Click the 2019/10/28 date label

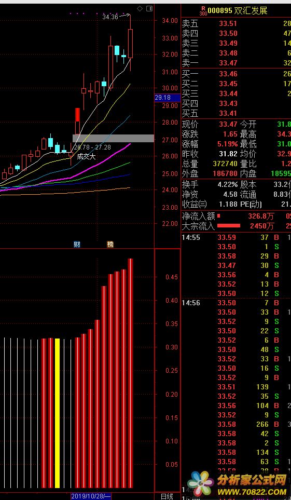[x=91, y=496]
